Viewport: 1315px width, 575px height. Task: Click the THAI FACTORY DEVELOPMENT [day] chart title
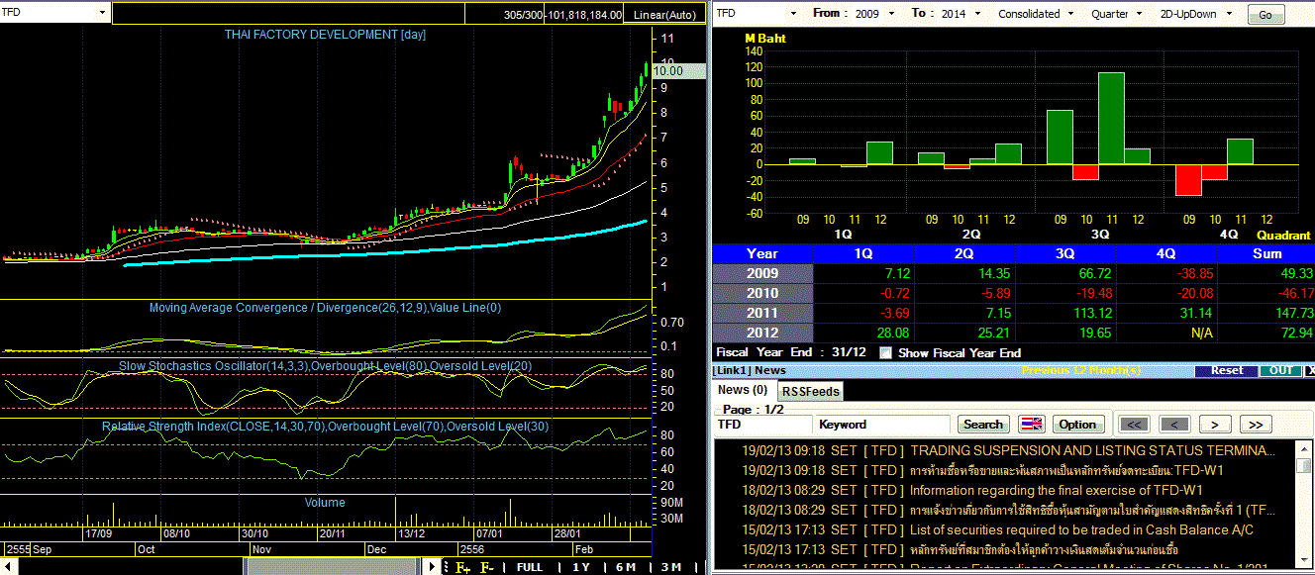(x=326, y=35)
